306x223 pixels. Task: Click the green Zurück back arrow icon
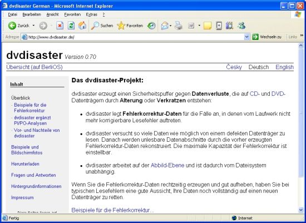12,26
